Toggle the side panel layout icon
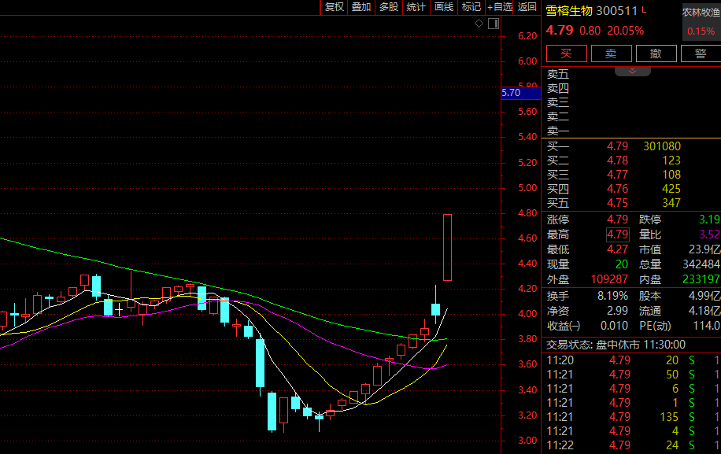This screenshot has height=454, width=721. click(x=494, y=24)
